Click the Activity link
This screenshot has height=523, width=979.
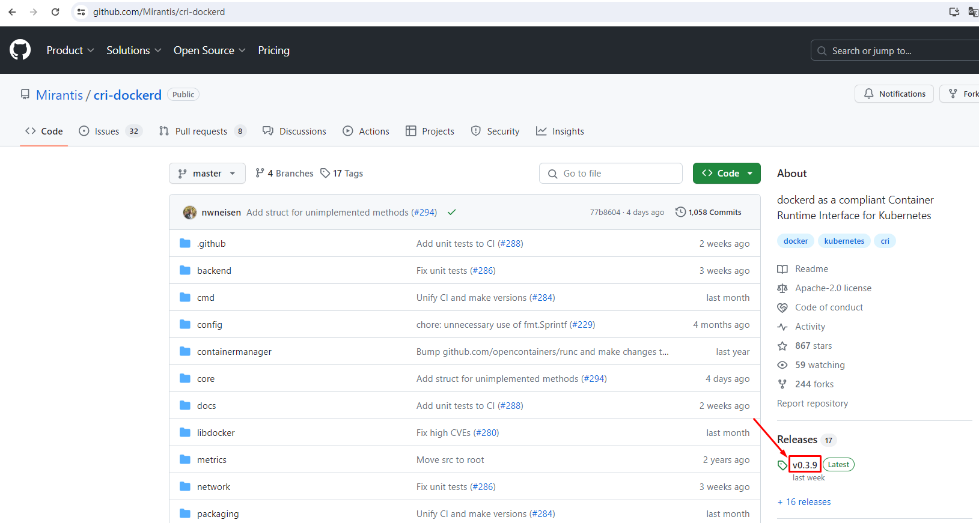[810, 327]
